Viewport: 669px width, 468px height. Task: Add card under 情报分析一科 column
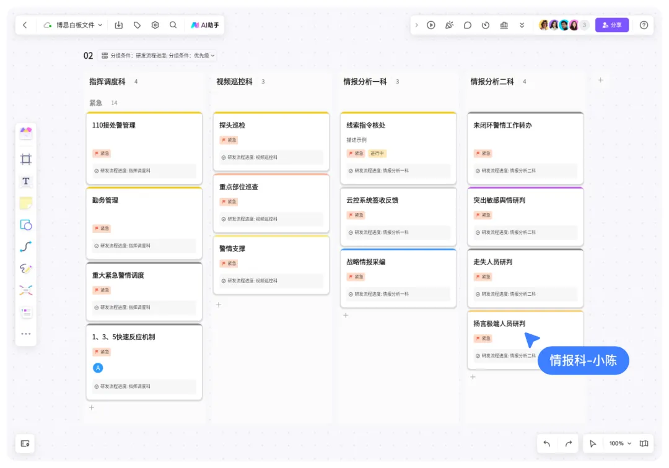click(346, 315)
